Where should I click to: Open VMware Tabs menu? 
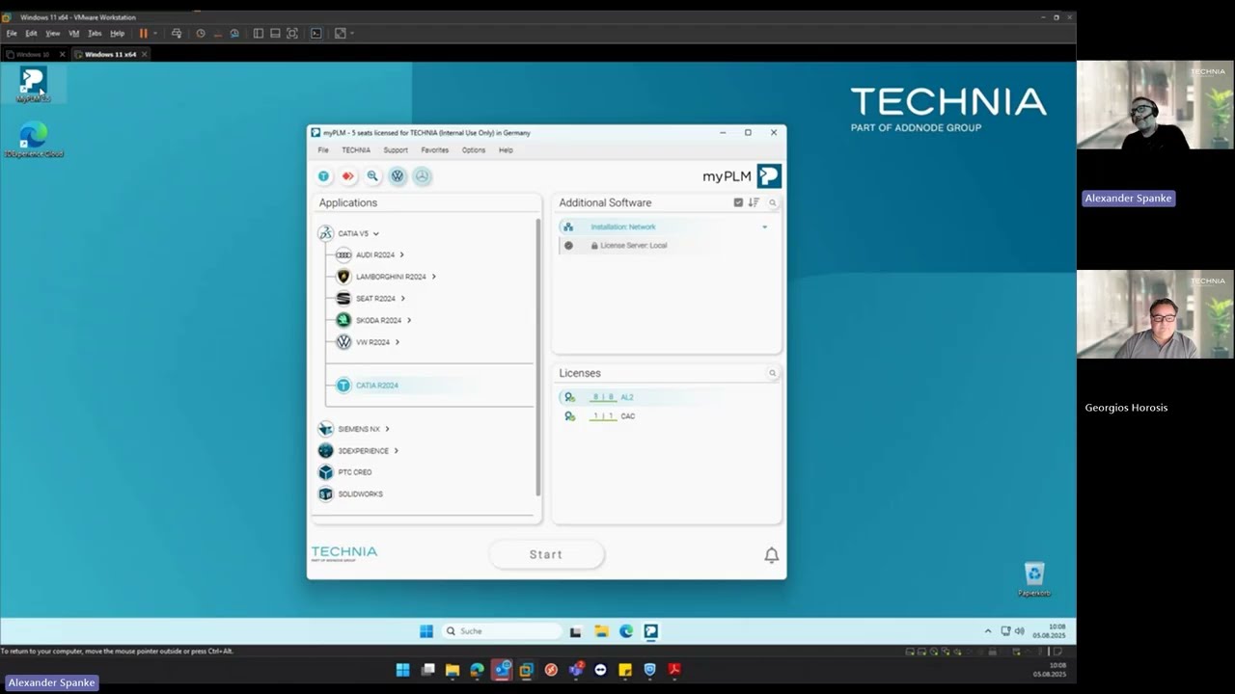[x=95, y=33]
